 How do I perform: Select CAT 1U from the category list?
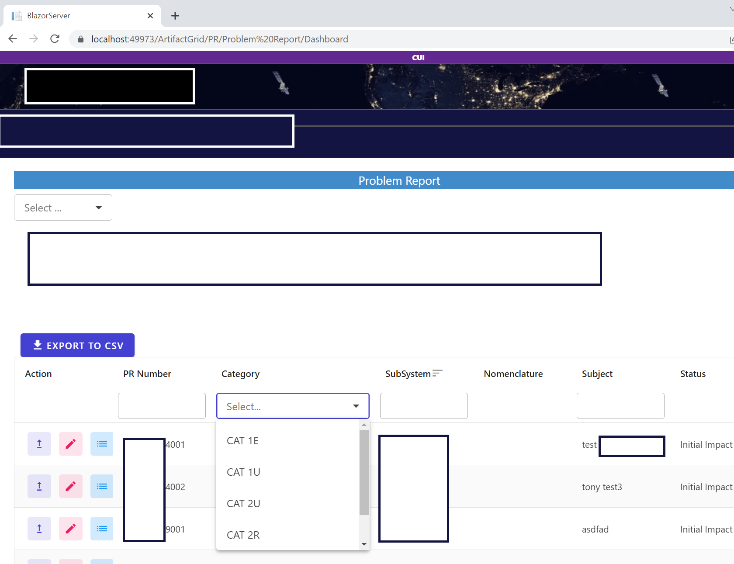[x=243, y=472]
